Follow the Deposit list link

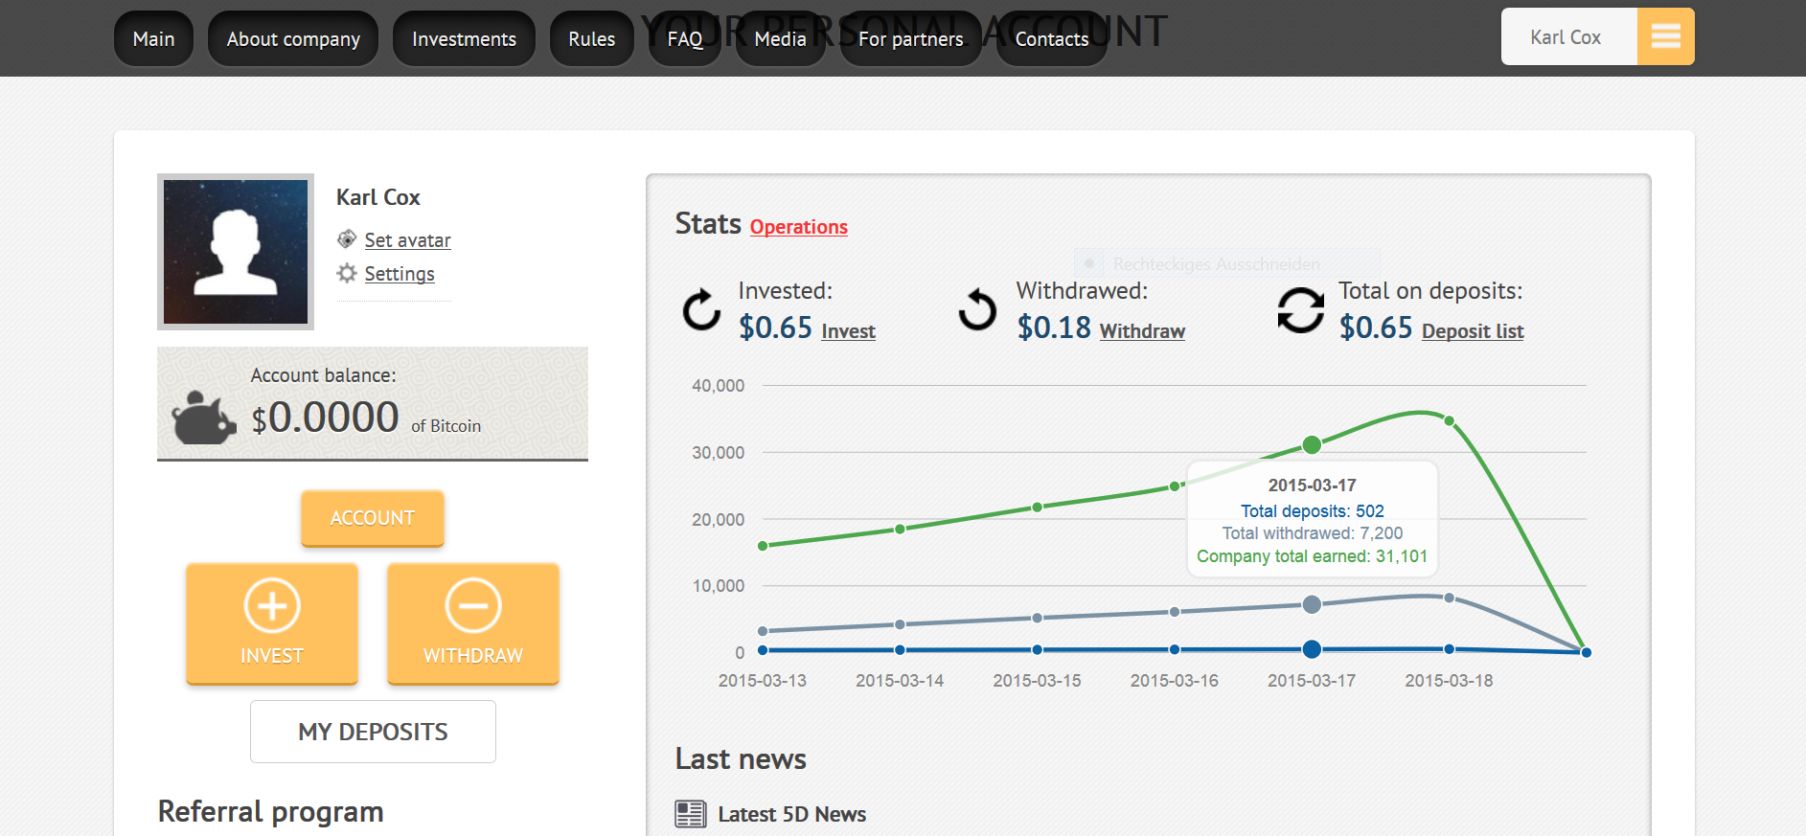tap(1473, 331)
